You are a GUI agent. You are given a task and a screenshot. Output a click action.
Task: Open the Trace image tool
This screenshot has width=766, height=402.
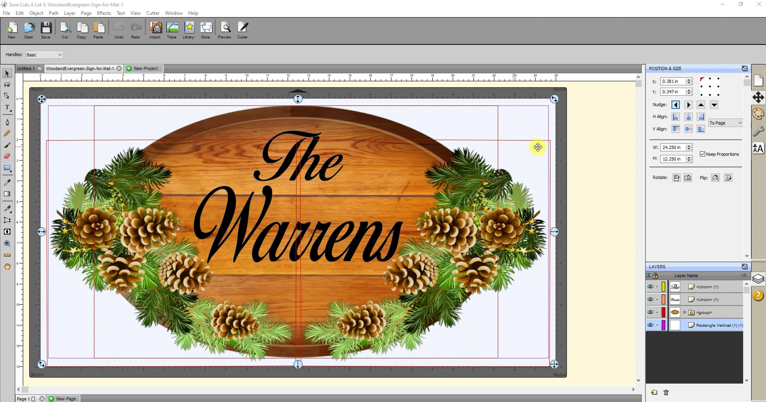(172, 30)
